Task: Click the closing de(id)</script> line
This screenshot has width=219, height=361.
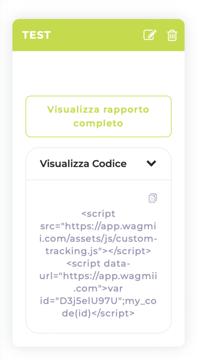Action: [98, 313]
